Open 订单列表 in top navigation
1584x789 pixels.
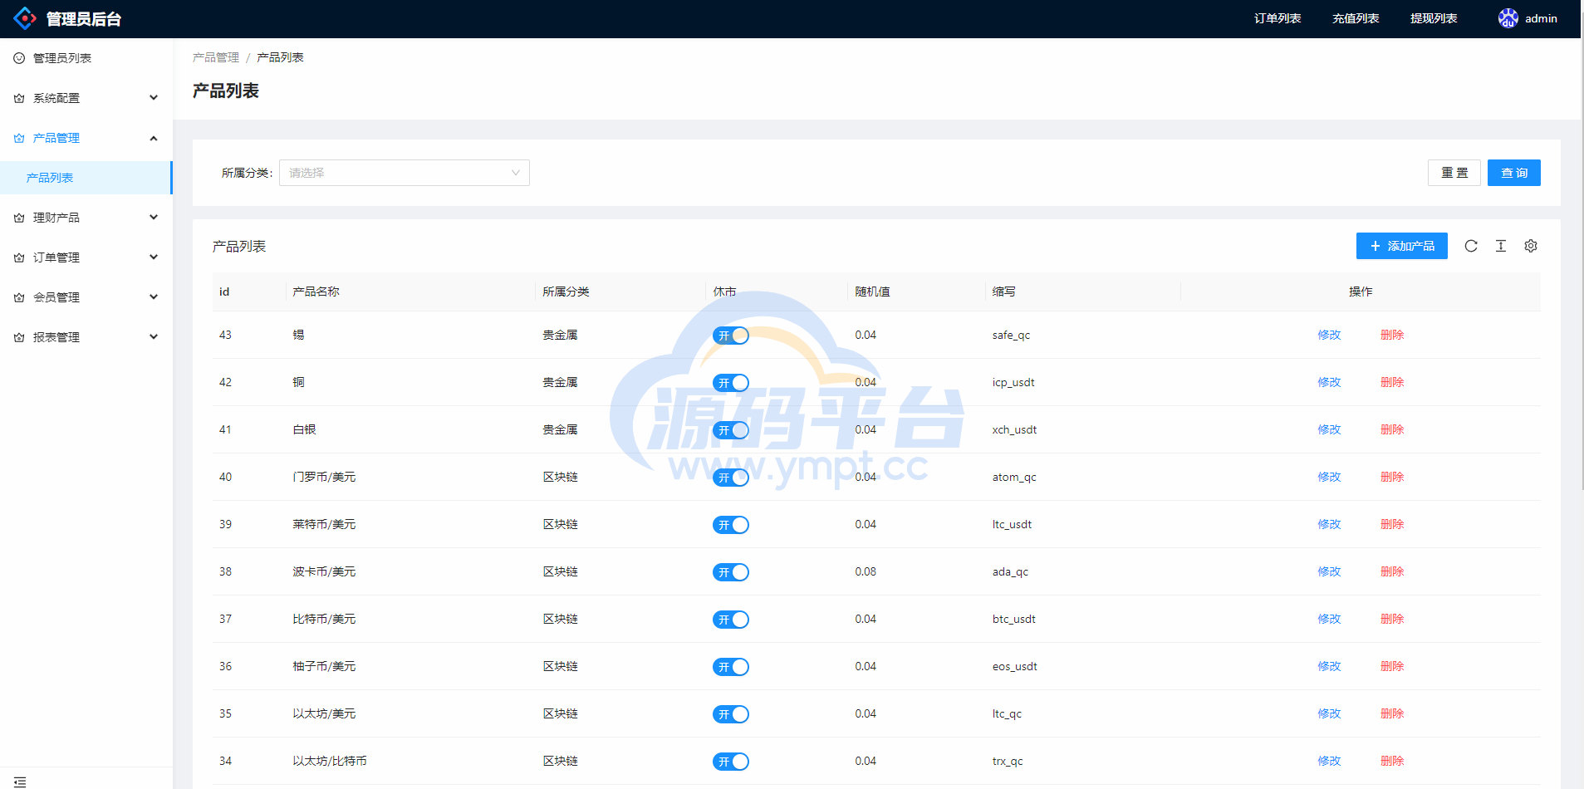click(1277, 18)
